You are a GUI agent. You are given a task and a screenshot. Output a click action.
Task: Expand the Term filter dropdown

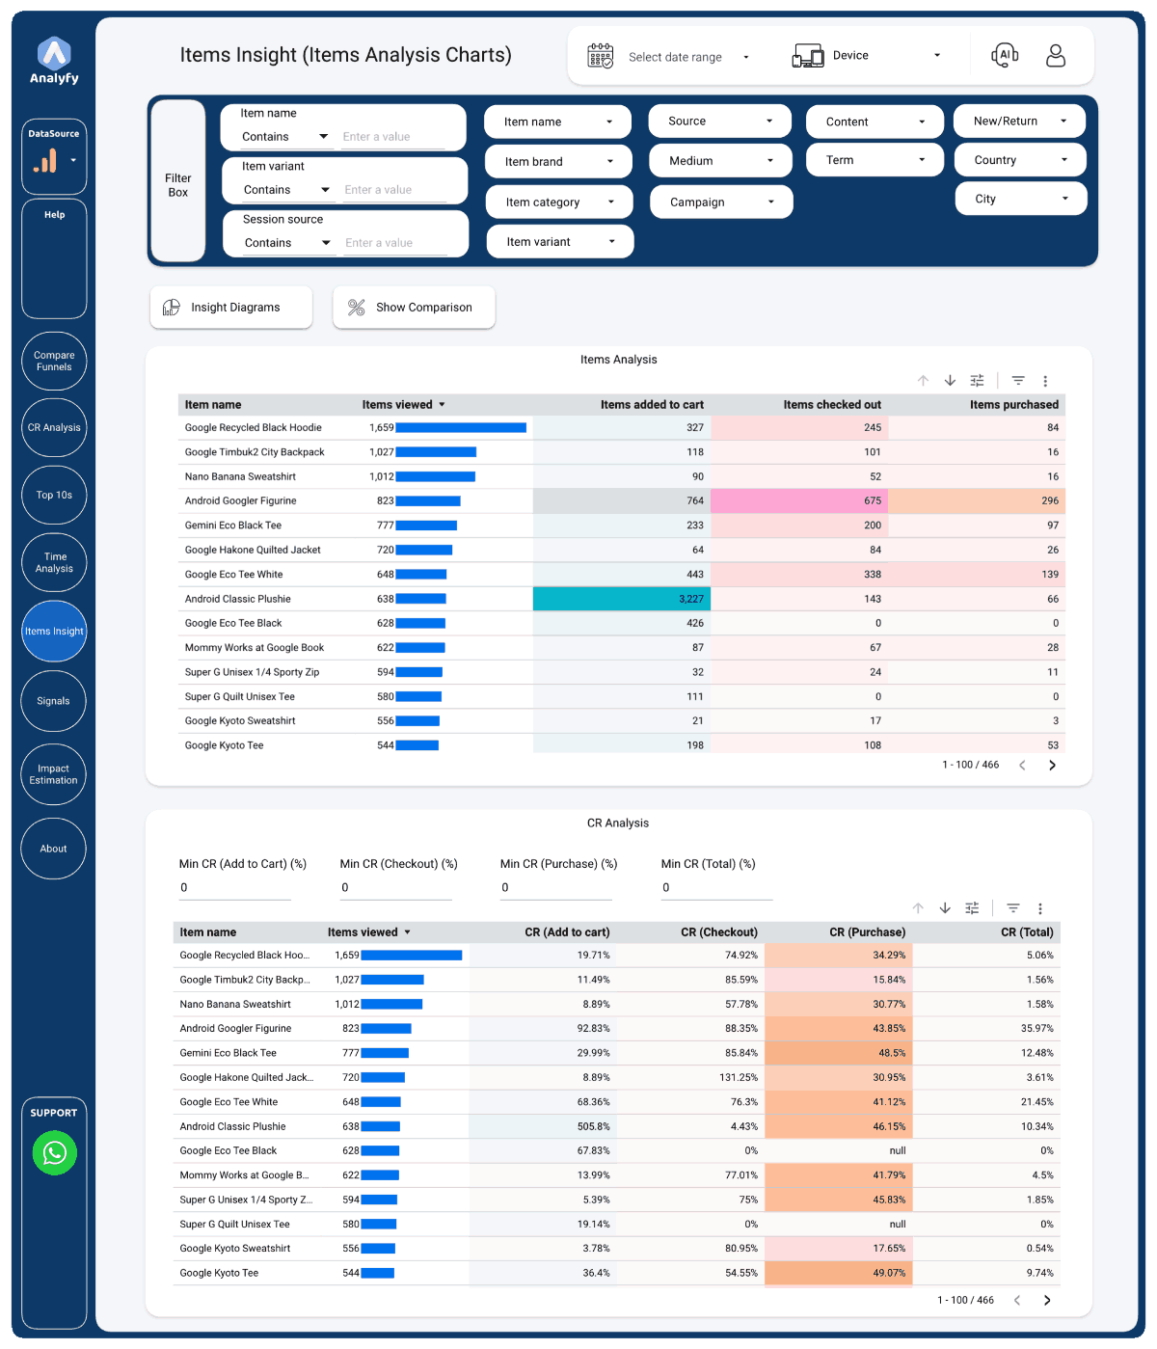(x=875, y=160)
